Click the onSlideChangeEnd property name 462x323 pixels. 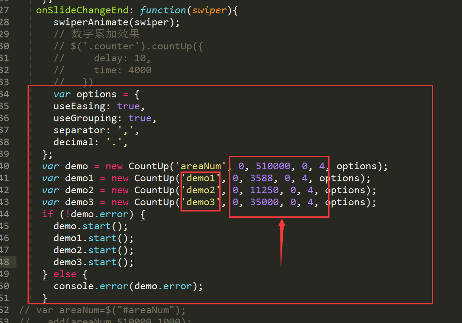click(82, 10)
